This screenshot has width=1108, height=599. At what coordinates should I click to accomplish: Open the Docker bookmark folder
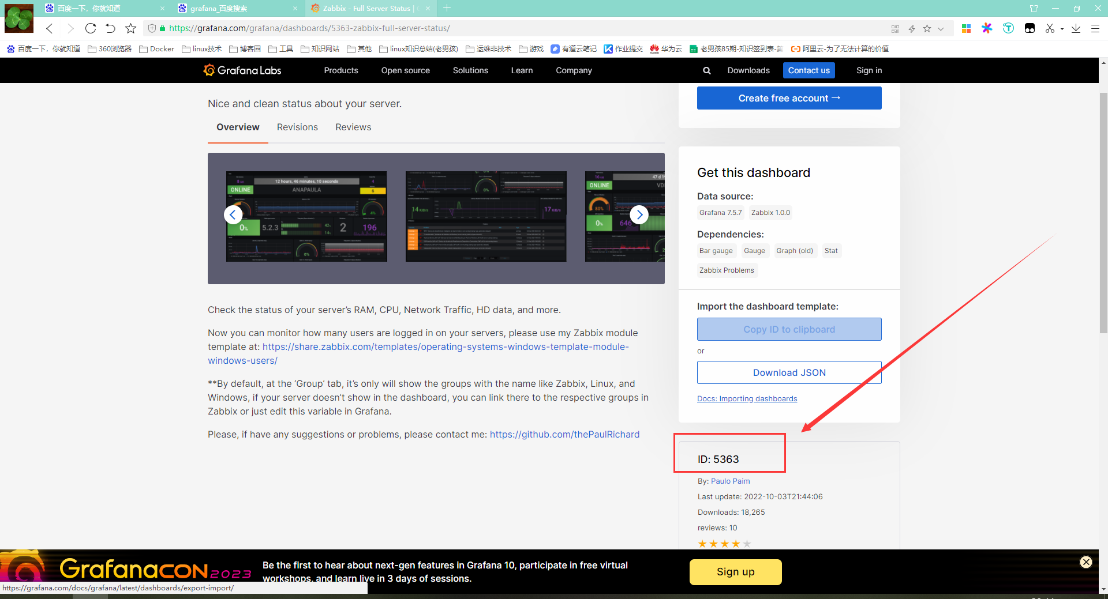click(x=157, y=49)
